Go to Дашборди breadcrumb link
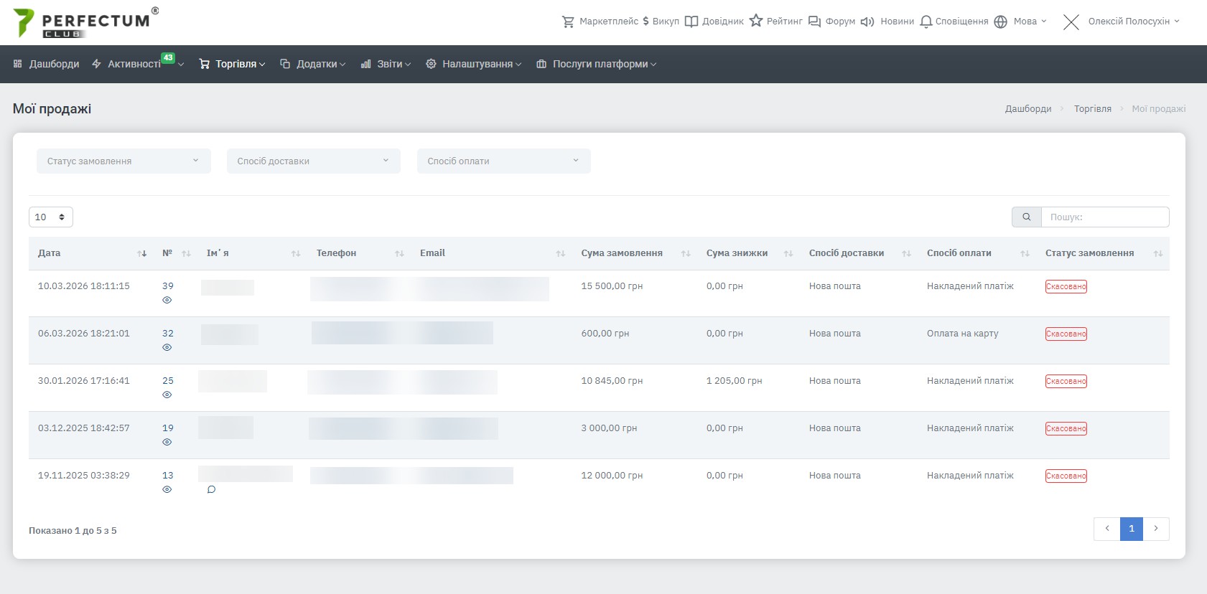This screenshot has height=594, width=1207. click(x=1027, y=109)
